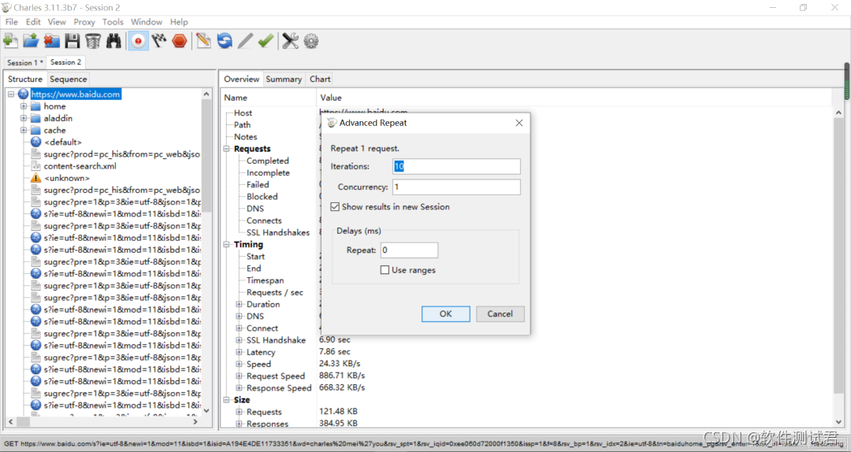The width and height of the screenshot is (851, 452).
Task: Toggle the Recording button in toolbar
Action: point(139,41)
